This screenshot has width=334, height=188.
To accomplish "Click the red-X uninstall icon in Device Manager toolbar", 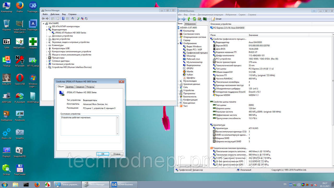I will coord(82,19).
